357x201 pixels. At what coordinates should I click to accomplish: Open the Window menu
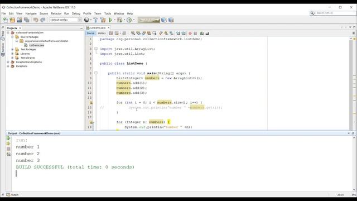point(119,13)
